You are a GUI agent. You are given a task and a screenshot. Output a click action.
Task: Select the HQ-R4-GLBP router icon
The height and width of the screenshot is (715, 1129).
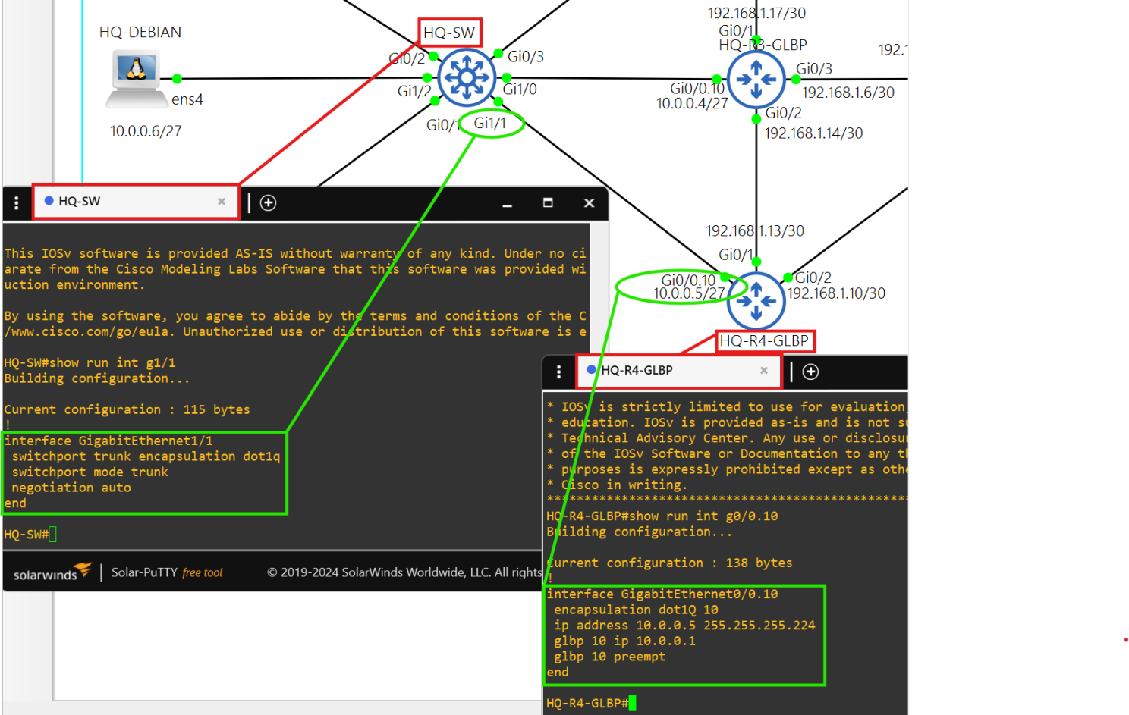756,301
